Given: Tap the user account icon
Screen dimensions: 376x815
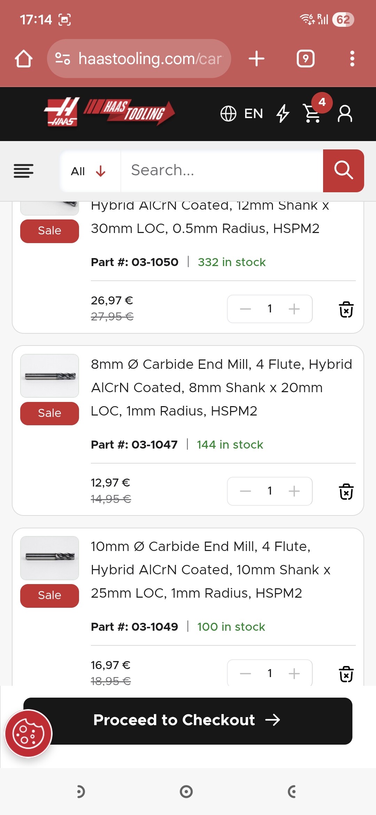Looking at the screenshot, I should click(x=345, y=114).
